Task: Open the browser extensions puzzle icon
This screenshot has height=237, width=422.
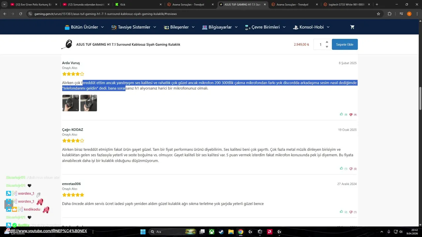Action: point(389,14)
